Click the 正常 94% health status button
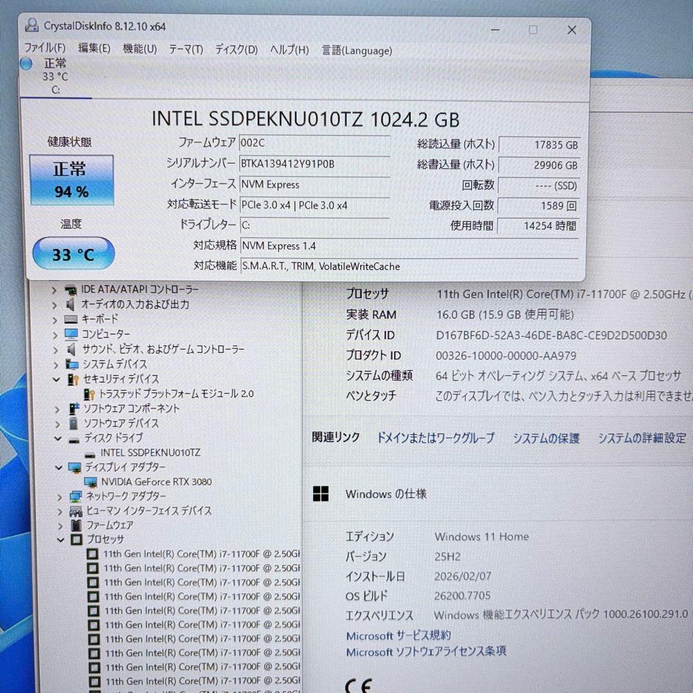The width and height of the screenshot is (693, 693). [x=72, y=180]
